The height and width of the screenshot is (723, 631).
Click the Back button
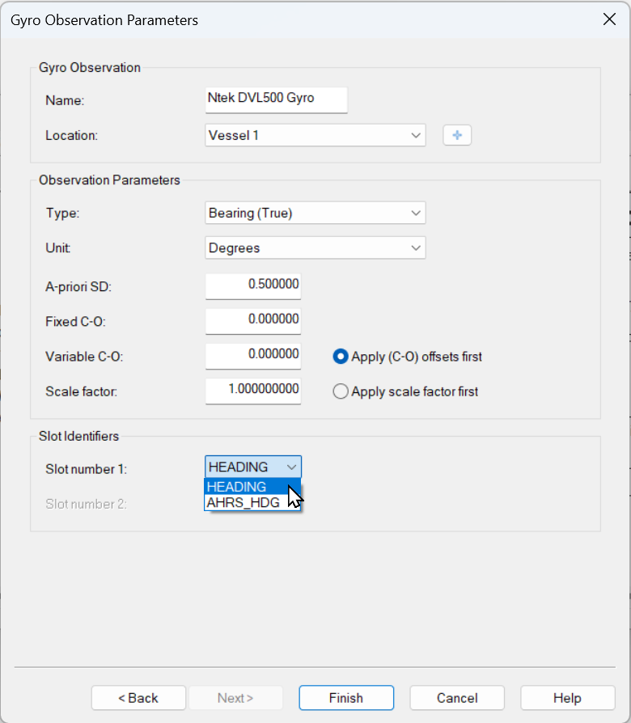coord(138,698)
